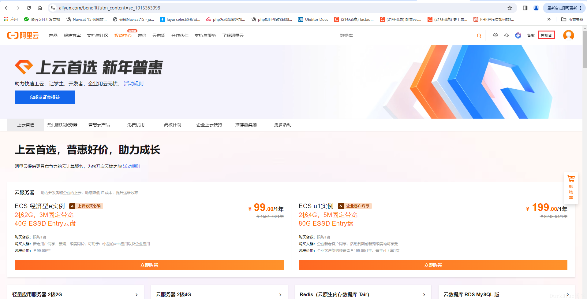
Task: Open the layui select获取 bookmark
Action: (x=180, y=19)
